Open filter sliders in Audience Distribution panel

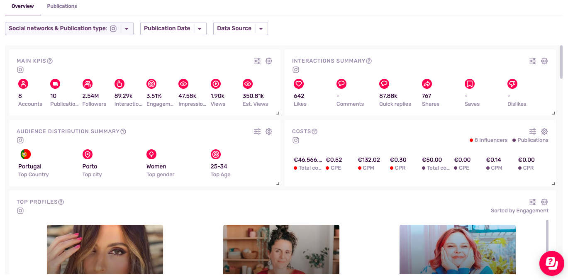pyautogui.click(x=257, y=131)
